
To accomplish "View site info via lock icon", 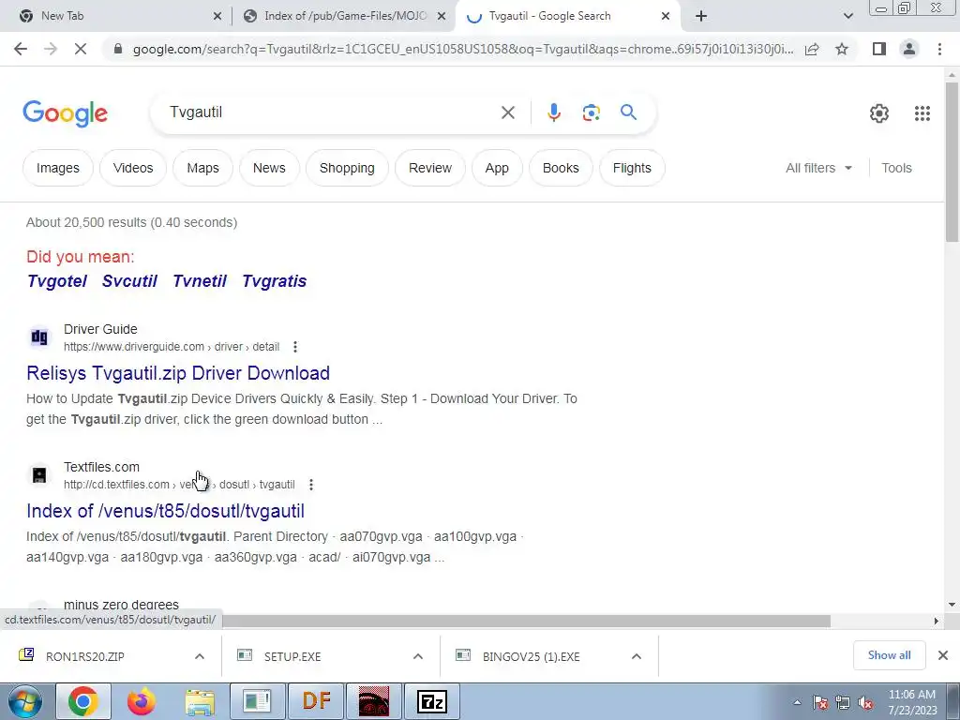I will 118,49.
